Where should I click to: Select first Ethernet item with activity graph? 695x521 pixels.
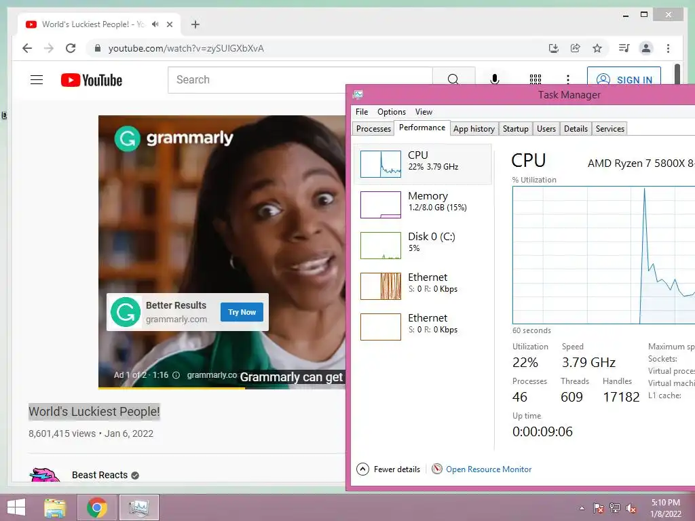click(423, 286)
